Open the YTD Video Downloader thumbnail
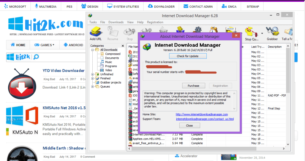Screen dimensions: 305x161 [x=22, y=84]
